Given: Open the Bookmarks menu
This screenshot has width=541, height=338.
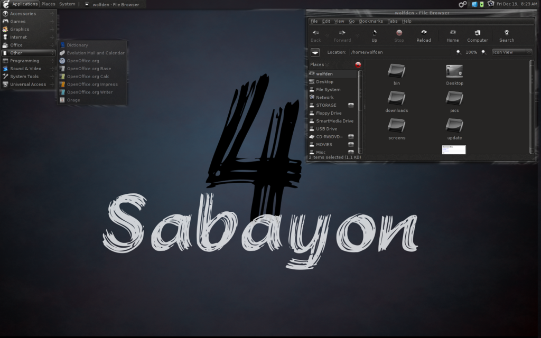Looking at the screenshot, I should click(x=370, y=21).
